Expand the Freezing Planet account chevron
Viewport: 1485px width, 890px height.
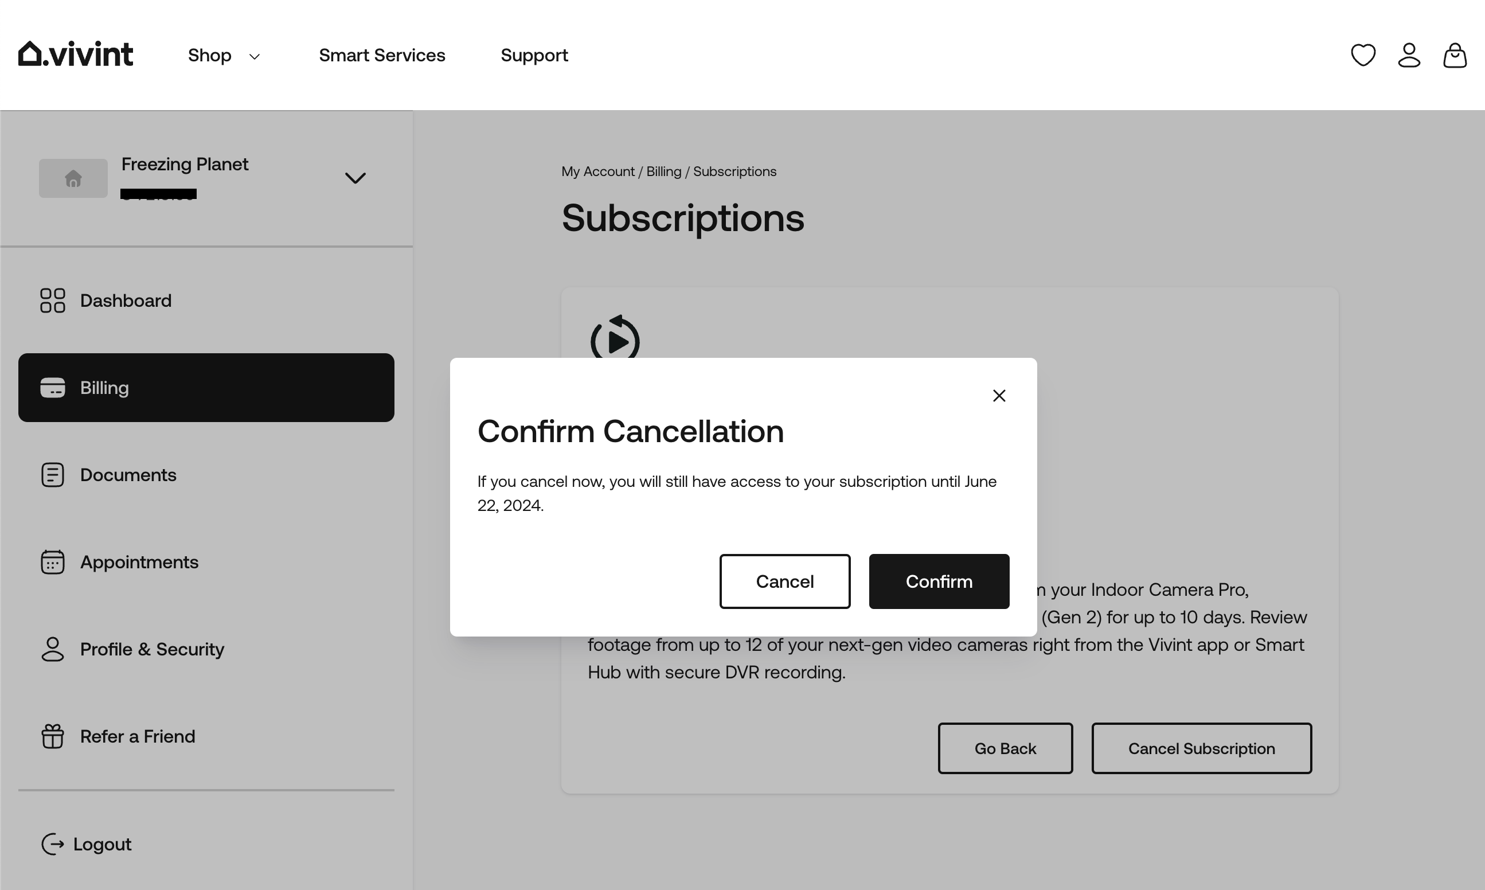tap(355, 178)
